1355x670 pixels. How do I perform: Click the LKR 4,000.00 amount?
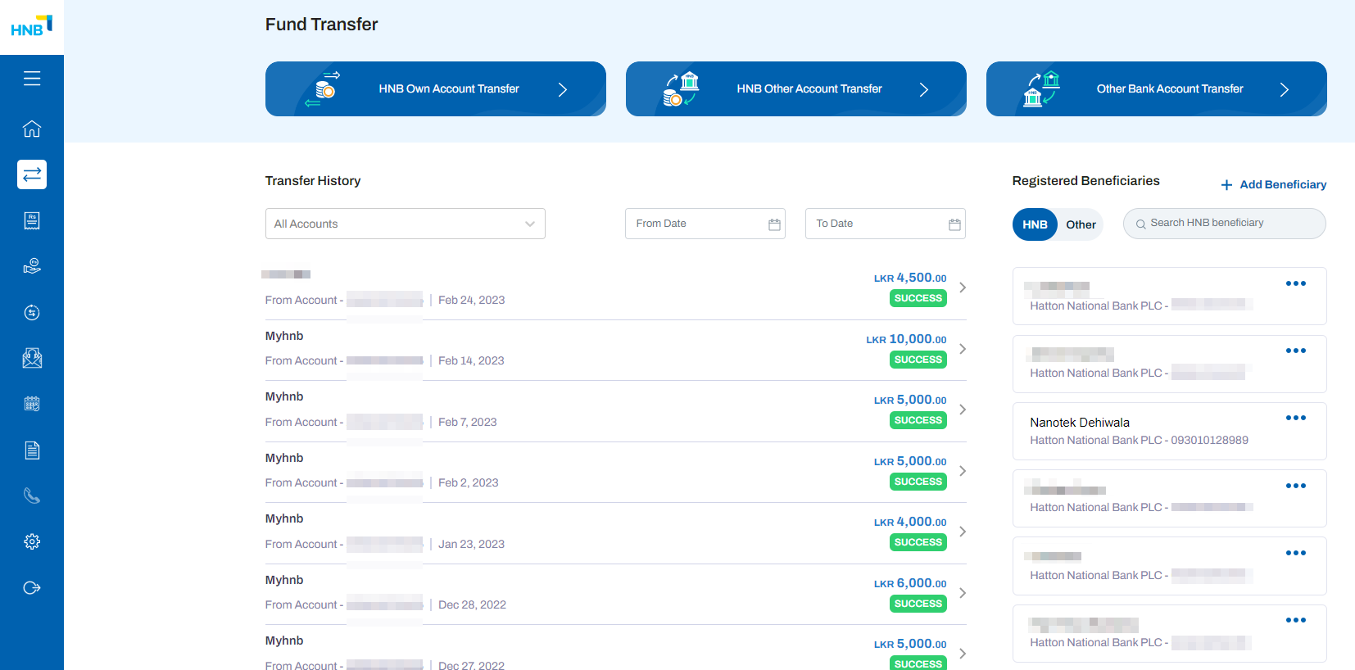click(910, 522)
